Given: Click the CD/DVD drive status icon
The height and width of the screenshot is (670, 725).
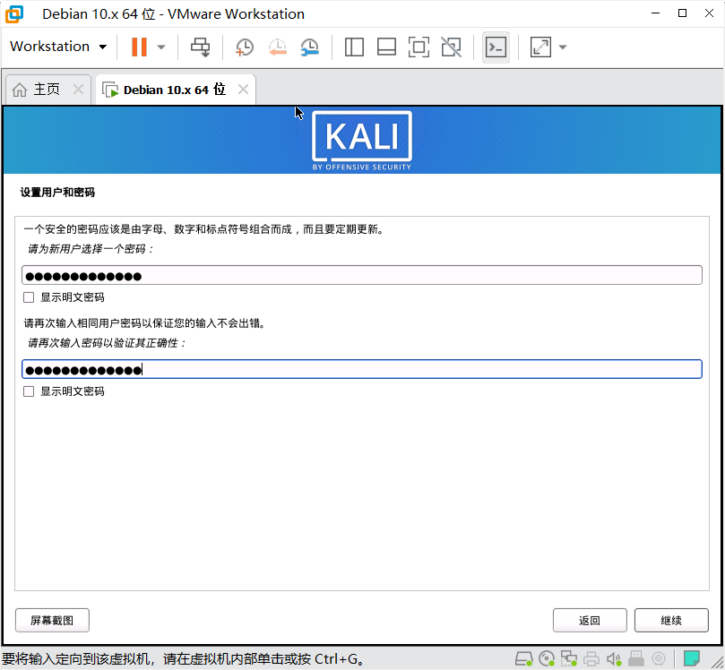Looking at the screenshot, I should coord(547,658).
